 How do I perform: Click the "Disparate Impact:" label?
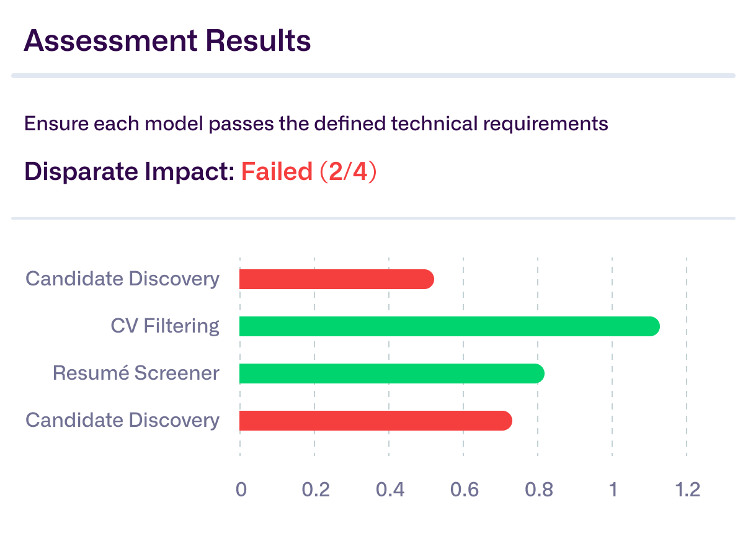(x=129, y=172)
